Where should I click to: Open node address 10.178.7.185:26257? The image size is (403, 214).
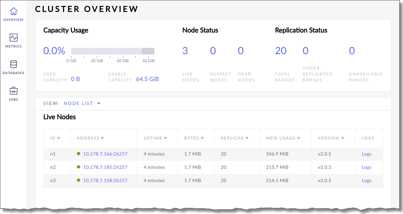click(105, 167)
